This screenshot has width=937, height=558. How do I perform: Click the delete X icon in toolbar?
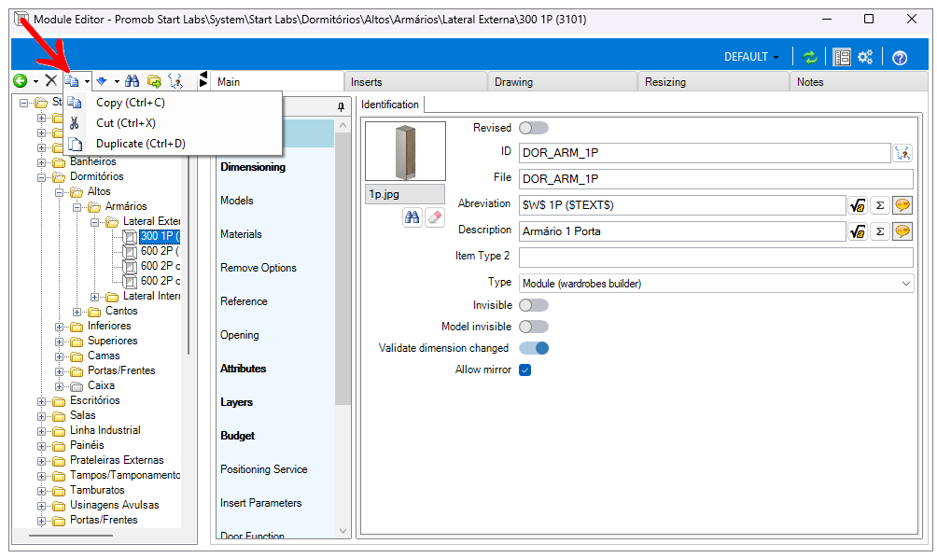[51, 81]
